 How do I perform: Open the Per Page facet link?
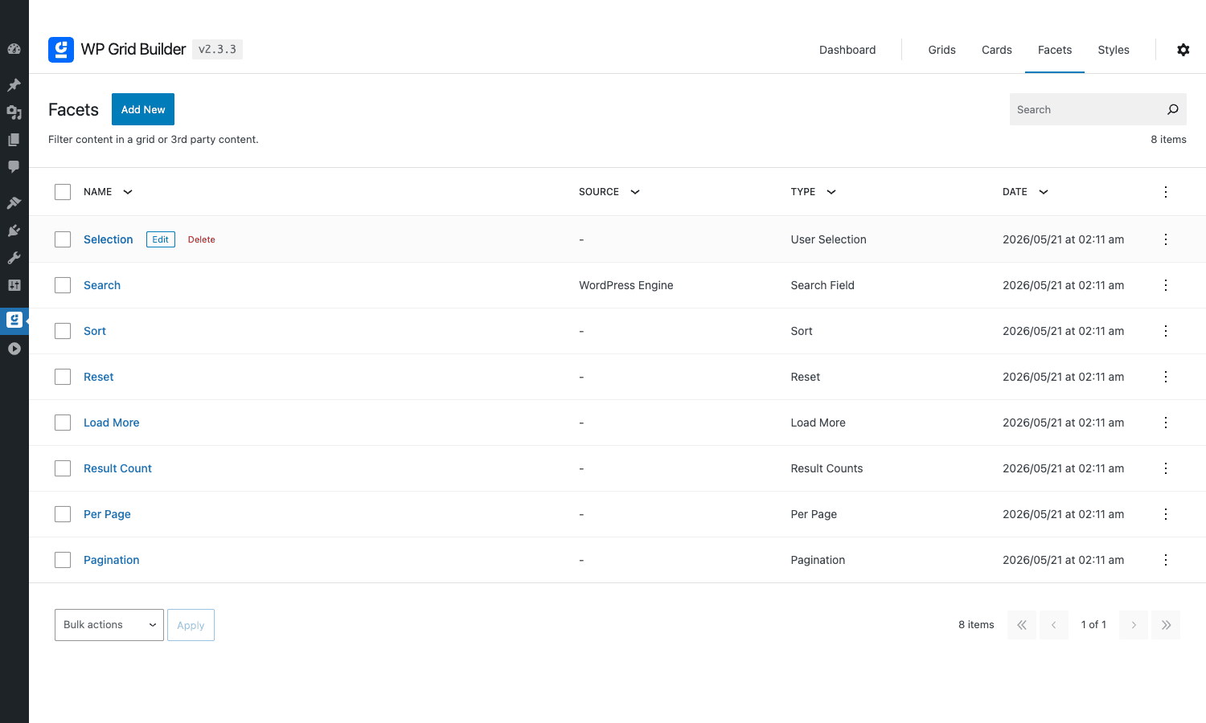(107, 514)
